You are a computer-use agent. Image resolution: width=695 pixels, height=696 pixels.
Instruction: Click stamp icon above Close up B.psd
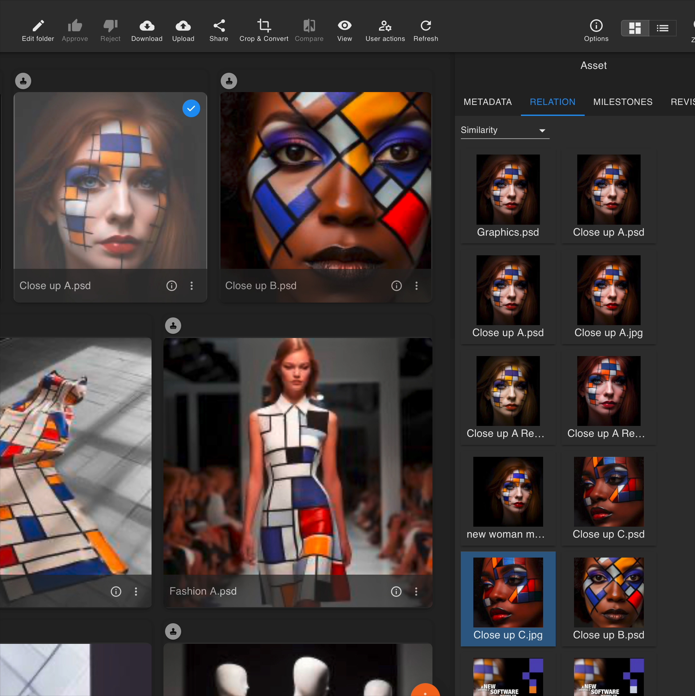point(229,81)
